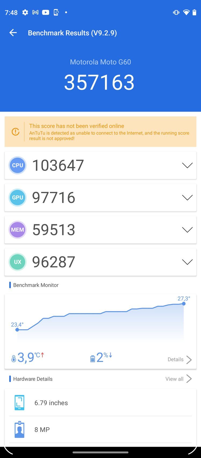The height and width of the screenshot is (458, 201).
Task: Tap the GPU score badge icon
Action: click(17, 197)
